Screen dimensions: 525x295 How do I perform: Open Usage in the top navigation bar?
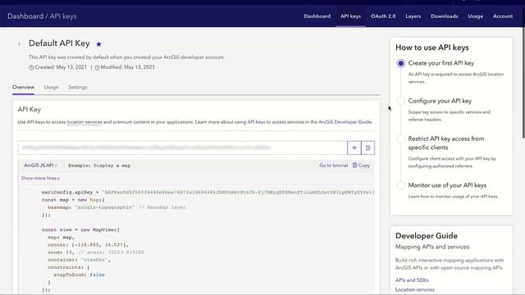476,16
